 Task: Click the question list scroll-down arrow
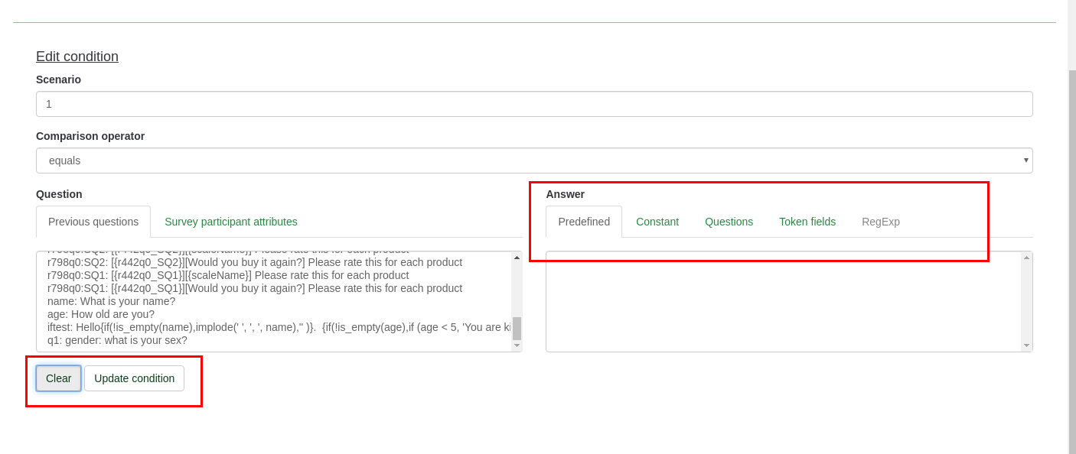[517, 345]
